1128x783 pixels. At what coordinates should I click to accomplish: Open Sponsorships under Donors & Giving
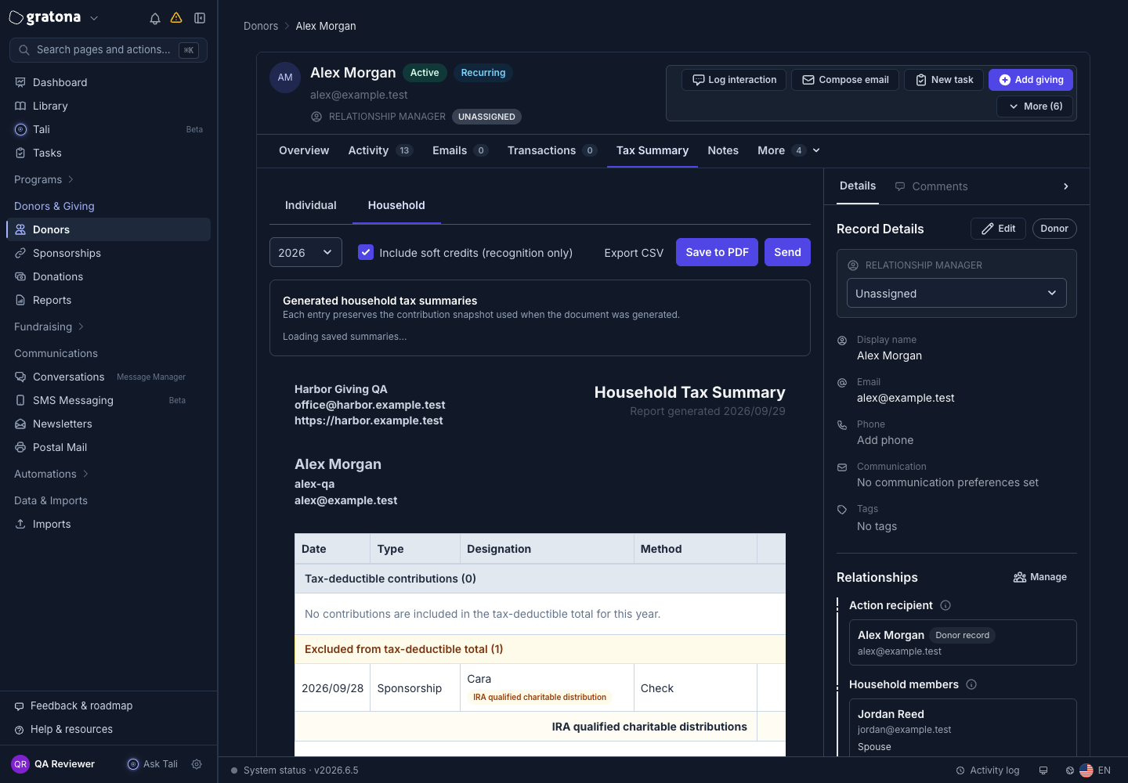point(108,253)
